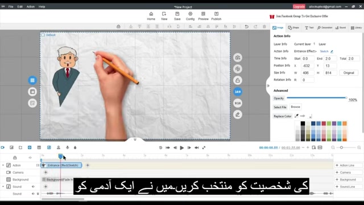Adjust the Opacity slider
This screenshot has height=205, width=364.
(317, 98)
